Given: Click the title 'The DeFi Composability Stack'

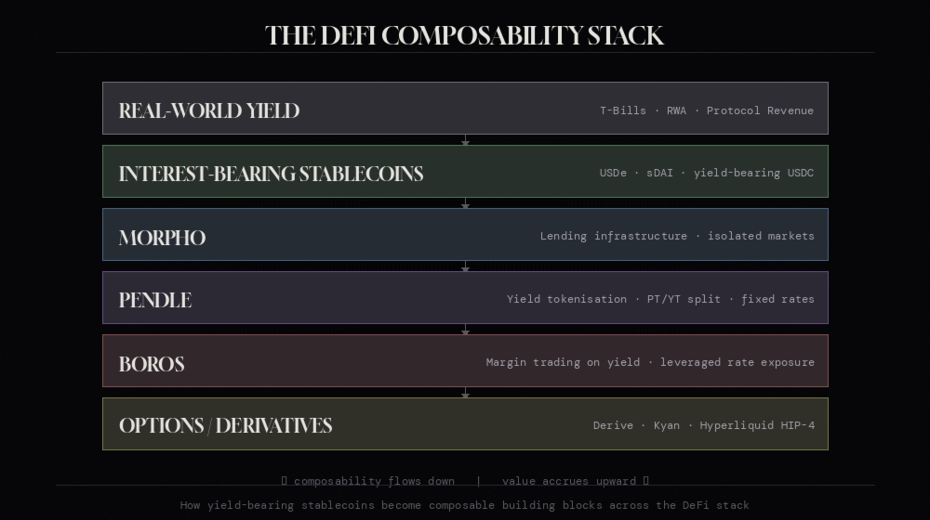Looking at the screenshot, I should pyautogui.click(x=464, y=35).
